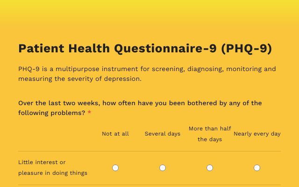
Task: Click the "Not at all" column header
Action: tap(115, 134)
